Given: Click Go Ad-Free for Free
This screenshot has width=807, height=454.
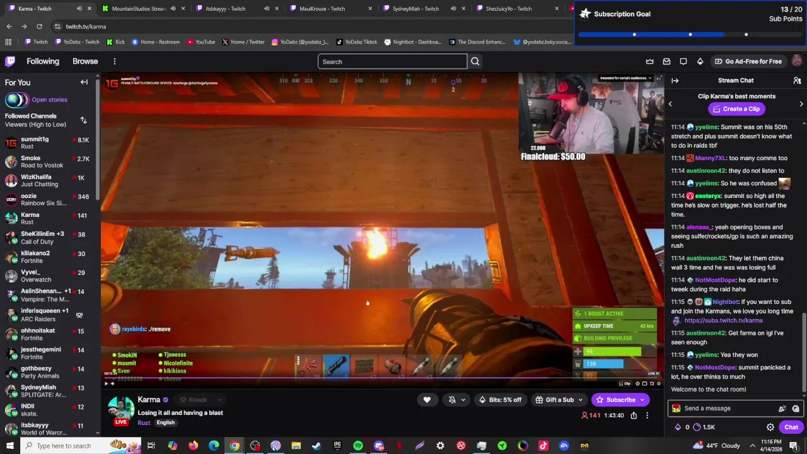Looking at the screenshot, I should tap(748, 61).
